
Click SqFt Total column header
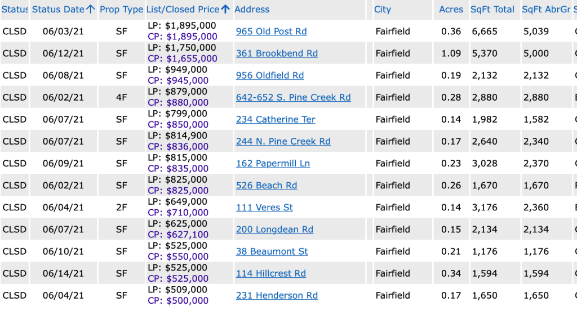[x=493, y=10]
